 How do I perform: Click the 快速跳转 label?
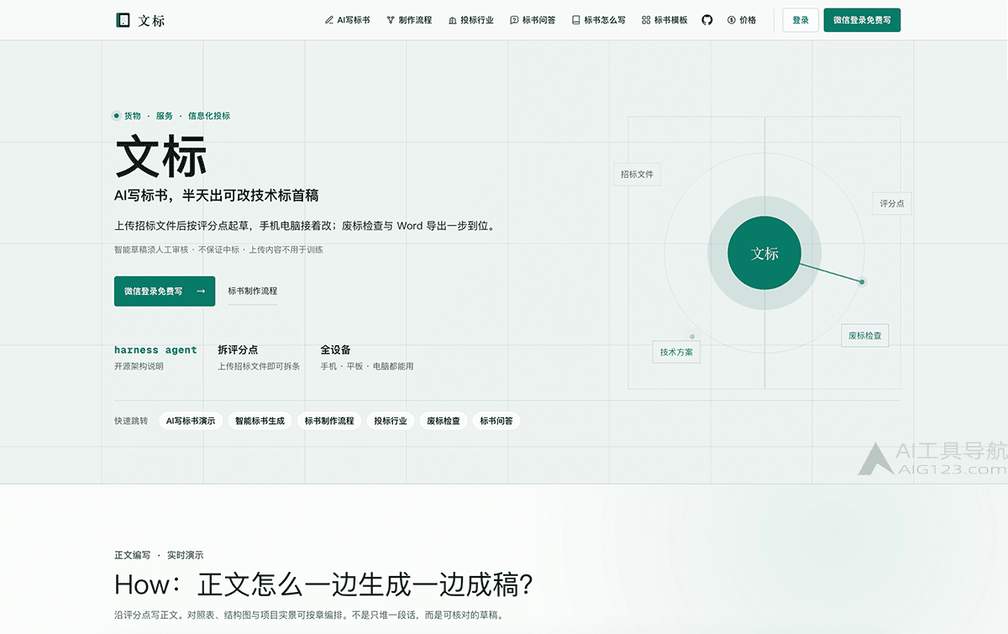click(131, 421)
